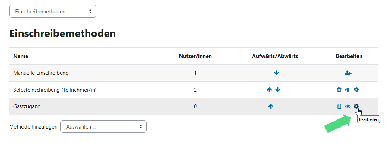The height and width of the screenshot is (143, 386).
Task: Move Selbsteinschreibung down with the down arrow
Action: pyautogui.click(x=278, y=90)
